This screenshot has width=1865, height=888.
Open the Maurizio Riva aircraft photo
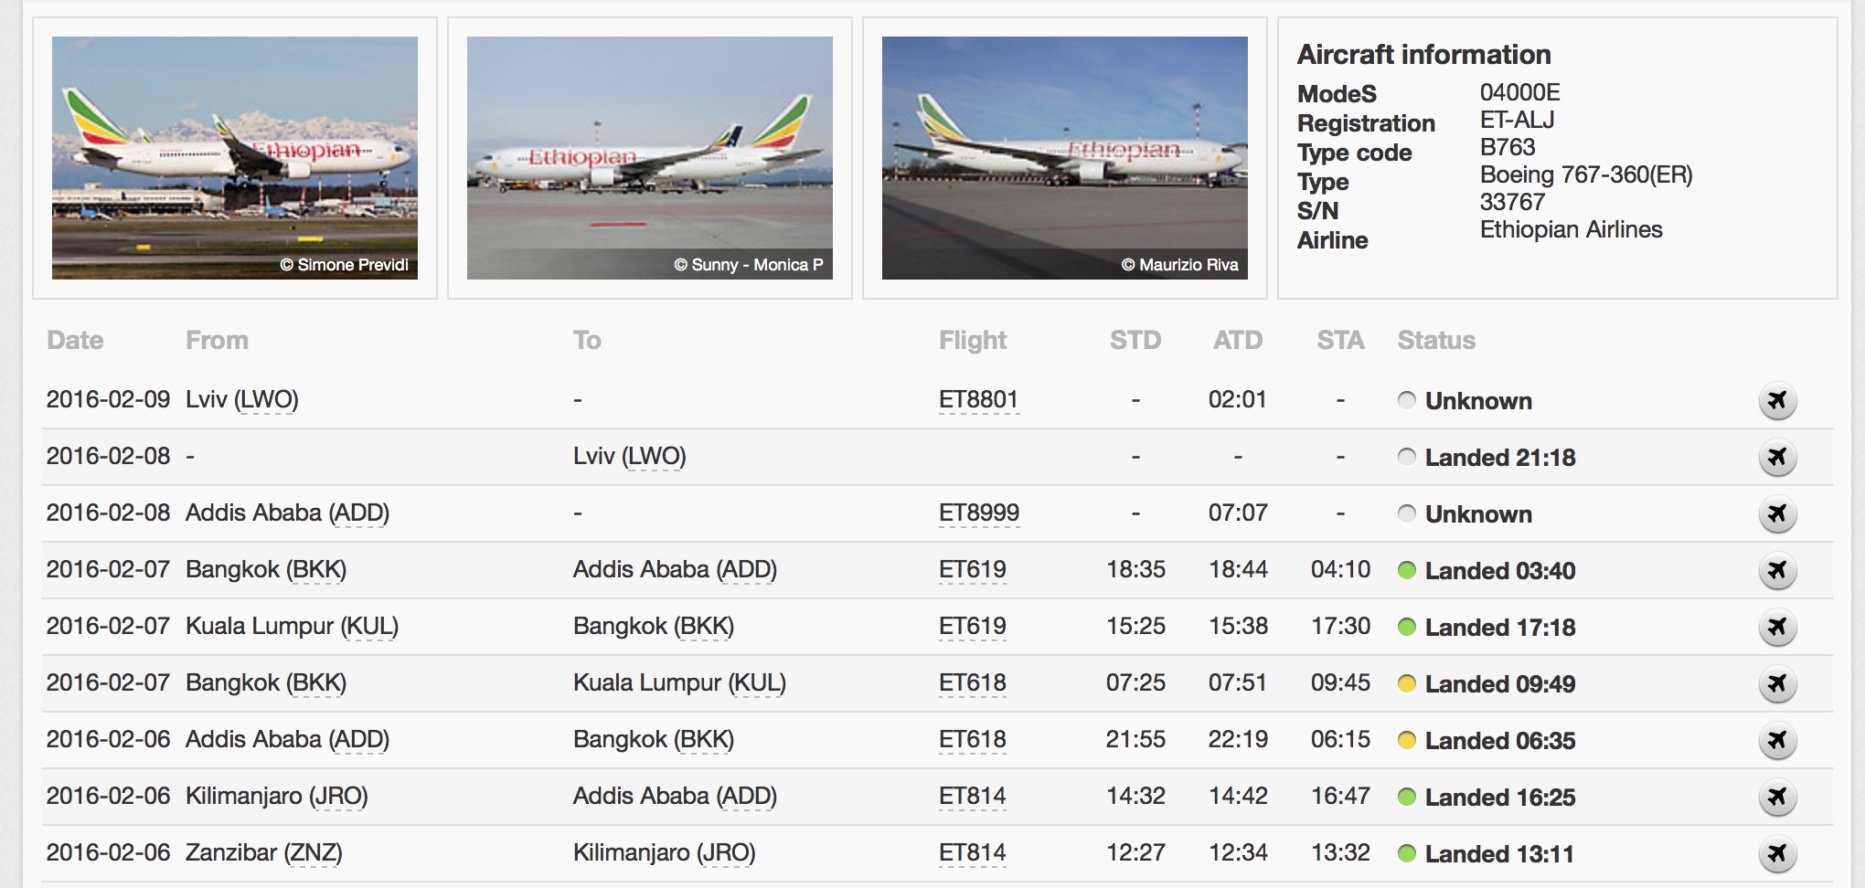[1064, 157]
